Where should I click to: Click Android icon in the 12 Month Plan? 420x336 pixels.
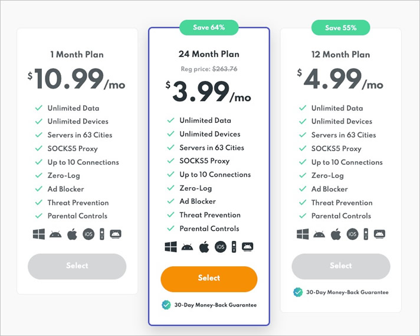pyautogui.click(x=319, y=234)
